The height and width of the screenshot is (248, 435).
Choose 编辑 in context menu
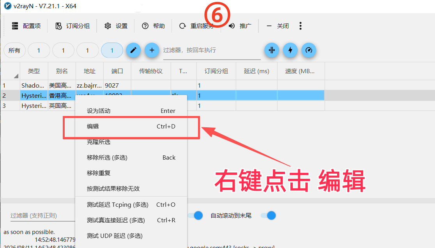coord(131,127)
